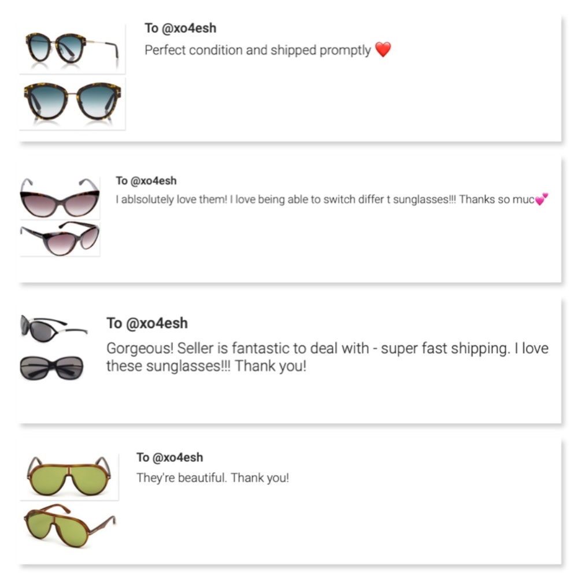Image resolution: width=578 pixels, height=578 pixels.
Task: Select "Perfect condition and shipped promptly" text
Action: (257, 50)
